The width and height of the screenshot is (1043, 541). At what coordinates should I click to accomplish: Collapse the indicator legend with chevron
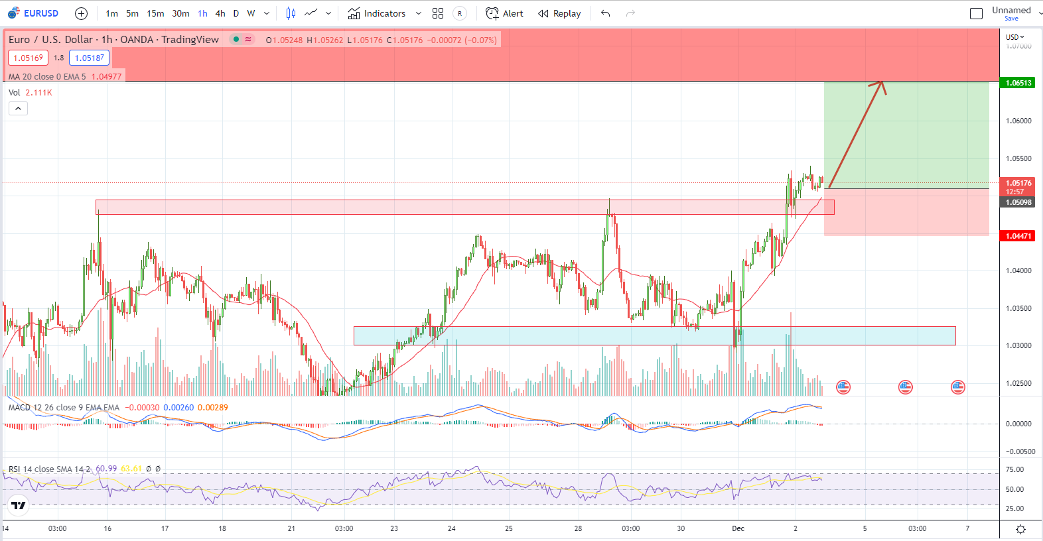18,109
